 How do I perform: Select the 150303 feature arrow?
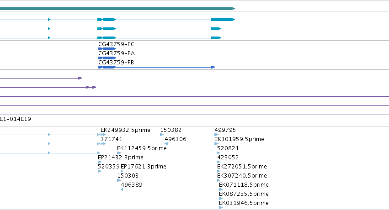tap(119, 180)
